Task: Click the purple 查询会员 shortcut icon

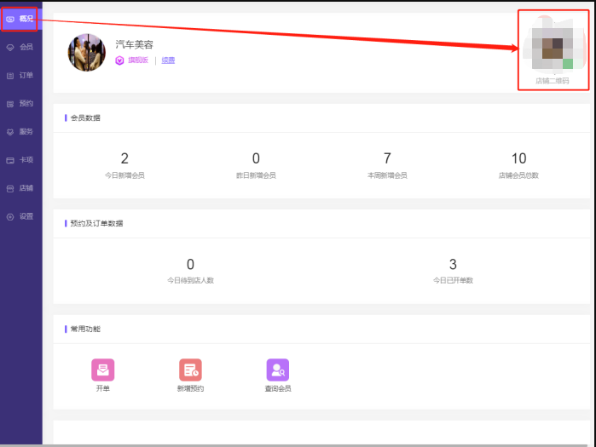Action: pyautogui.click(x=278, y=370)
